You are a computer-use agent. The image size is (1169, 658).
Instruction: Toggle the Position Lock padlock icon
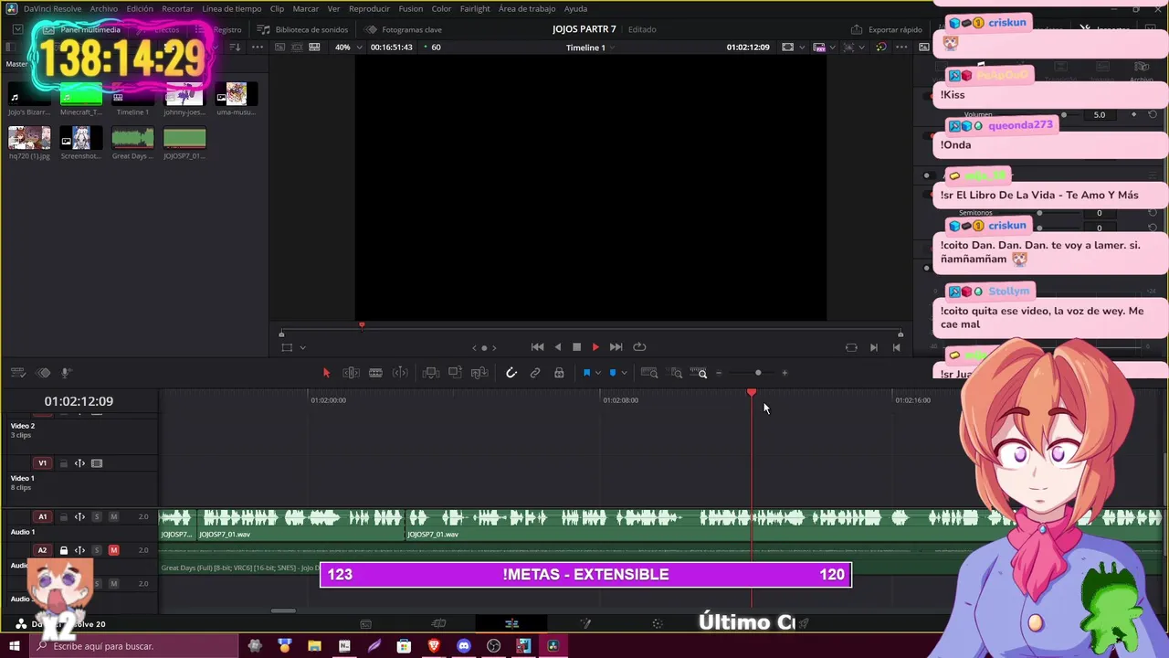(x=559, y=373)
